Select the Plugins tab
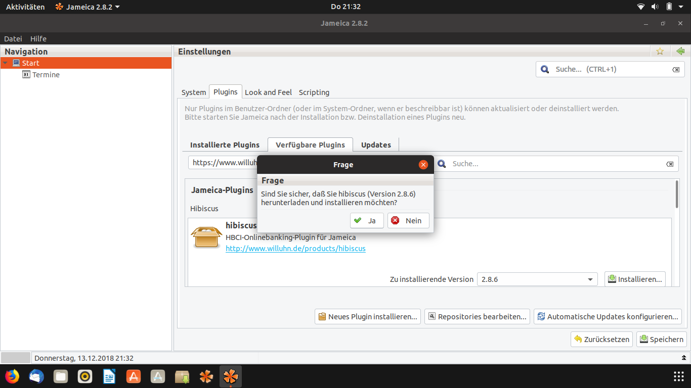Viewport: 691px width, 388px height. click(x=226, y=92)
